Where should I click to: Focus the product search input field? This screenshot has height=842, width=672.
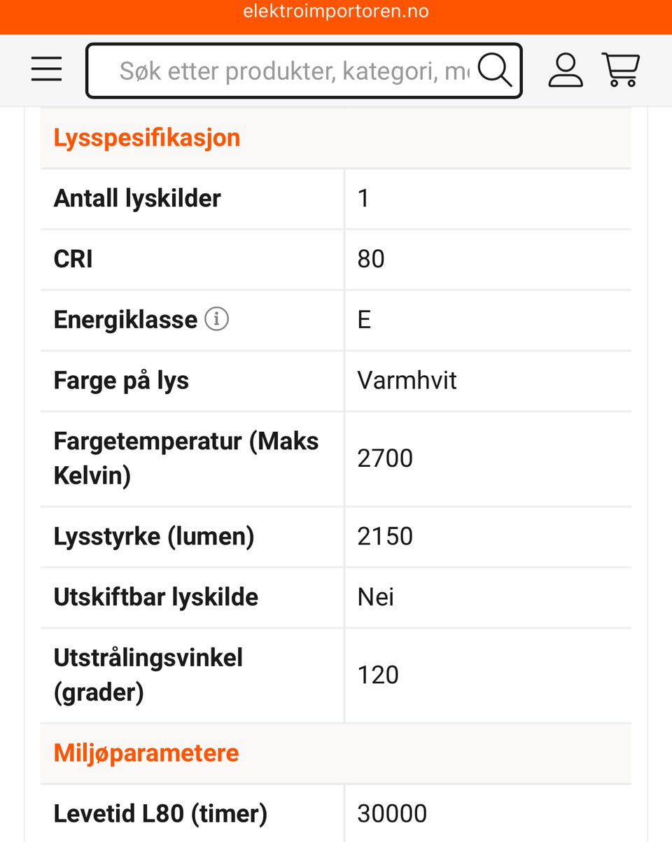click(294, 71)
